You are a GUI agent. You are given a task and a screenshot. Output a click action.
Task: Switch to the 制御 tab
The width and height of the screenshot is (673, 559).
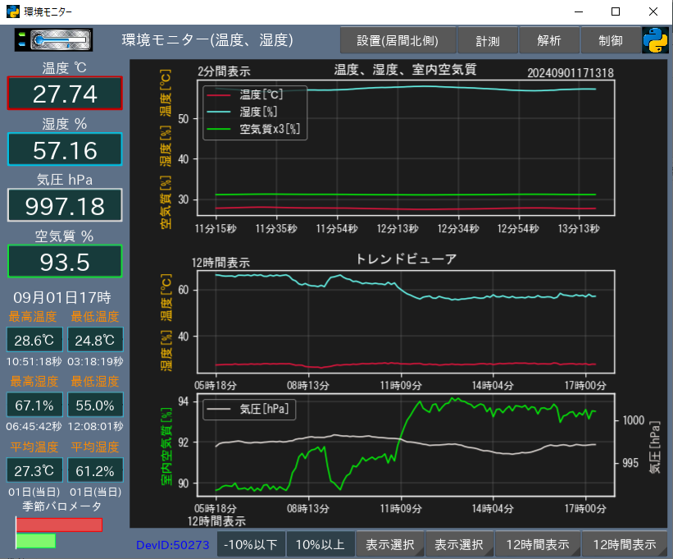[x=610, y=40]
